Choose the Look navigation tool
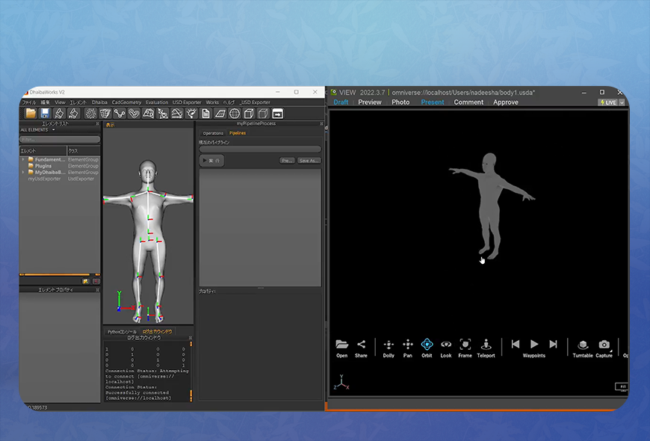The image size is (650, 441). [446, 345]
